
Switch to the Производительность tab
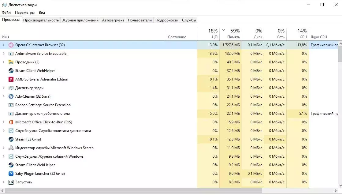(x=41, y=20)
